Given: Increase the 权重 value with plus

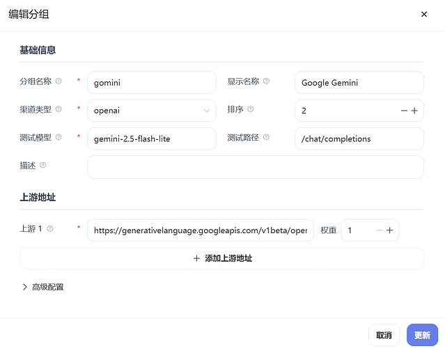Looking at the screenshot, I should pos(390,230).
